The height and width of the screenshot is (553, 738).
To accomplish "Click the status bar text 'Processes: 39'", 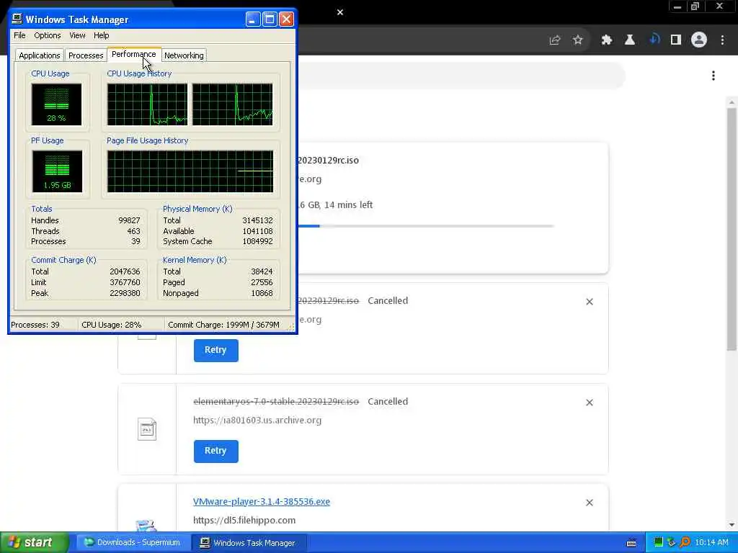I will [x=35, y=325].
